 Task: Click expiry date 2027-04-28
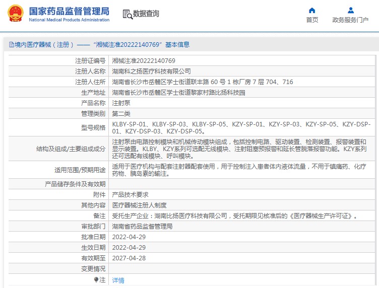(129, 258)
